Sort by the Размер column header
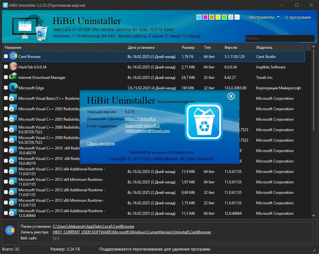 (191, 47)
